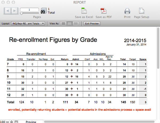Go to previous page with book arrow

(8, 11)
